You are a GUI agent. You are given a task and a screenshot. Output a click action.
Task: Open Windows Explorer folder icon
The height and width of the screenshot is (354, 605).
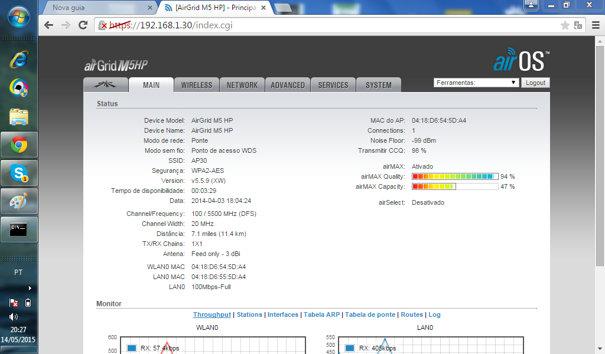18,117
